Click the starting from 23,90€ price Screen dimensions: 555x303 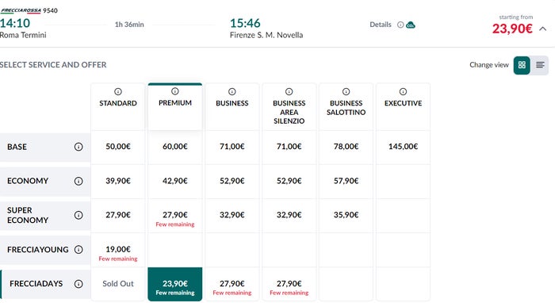[x=512, y=29]
